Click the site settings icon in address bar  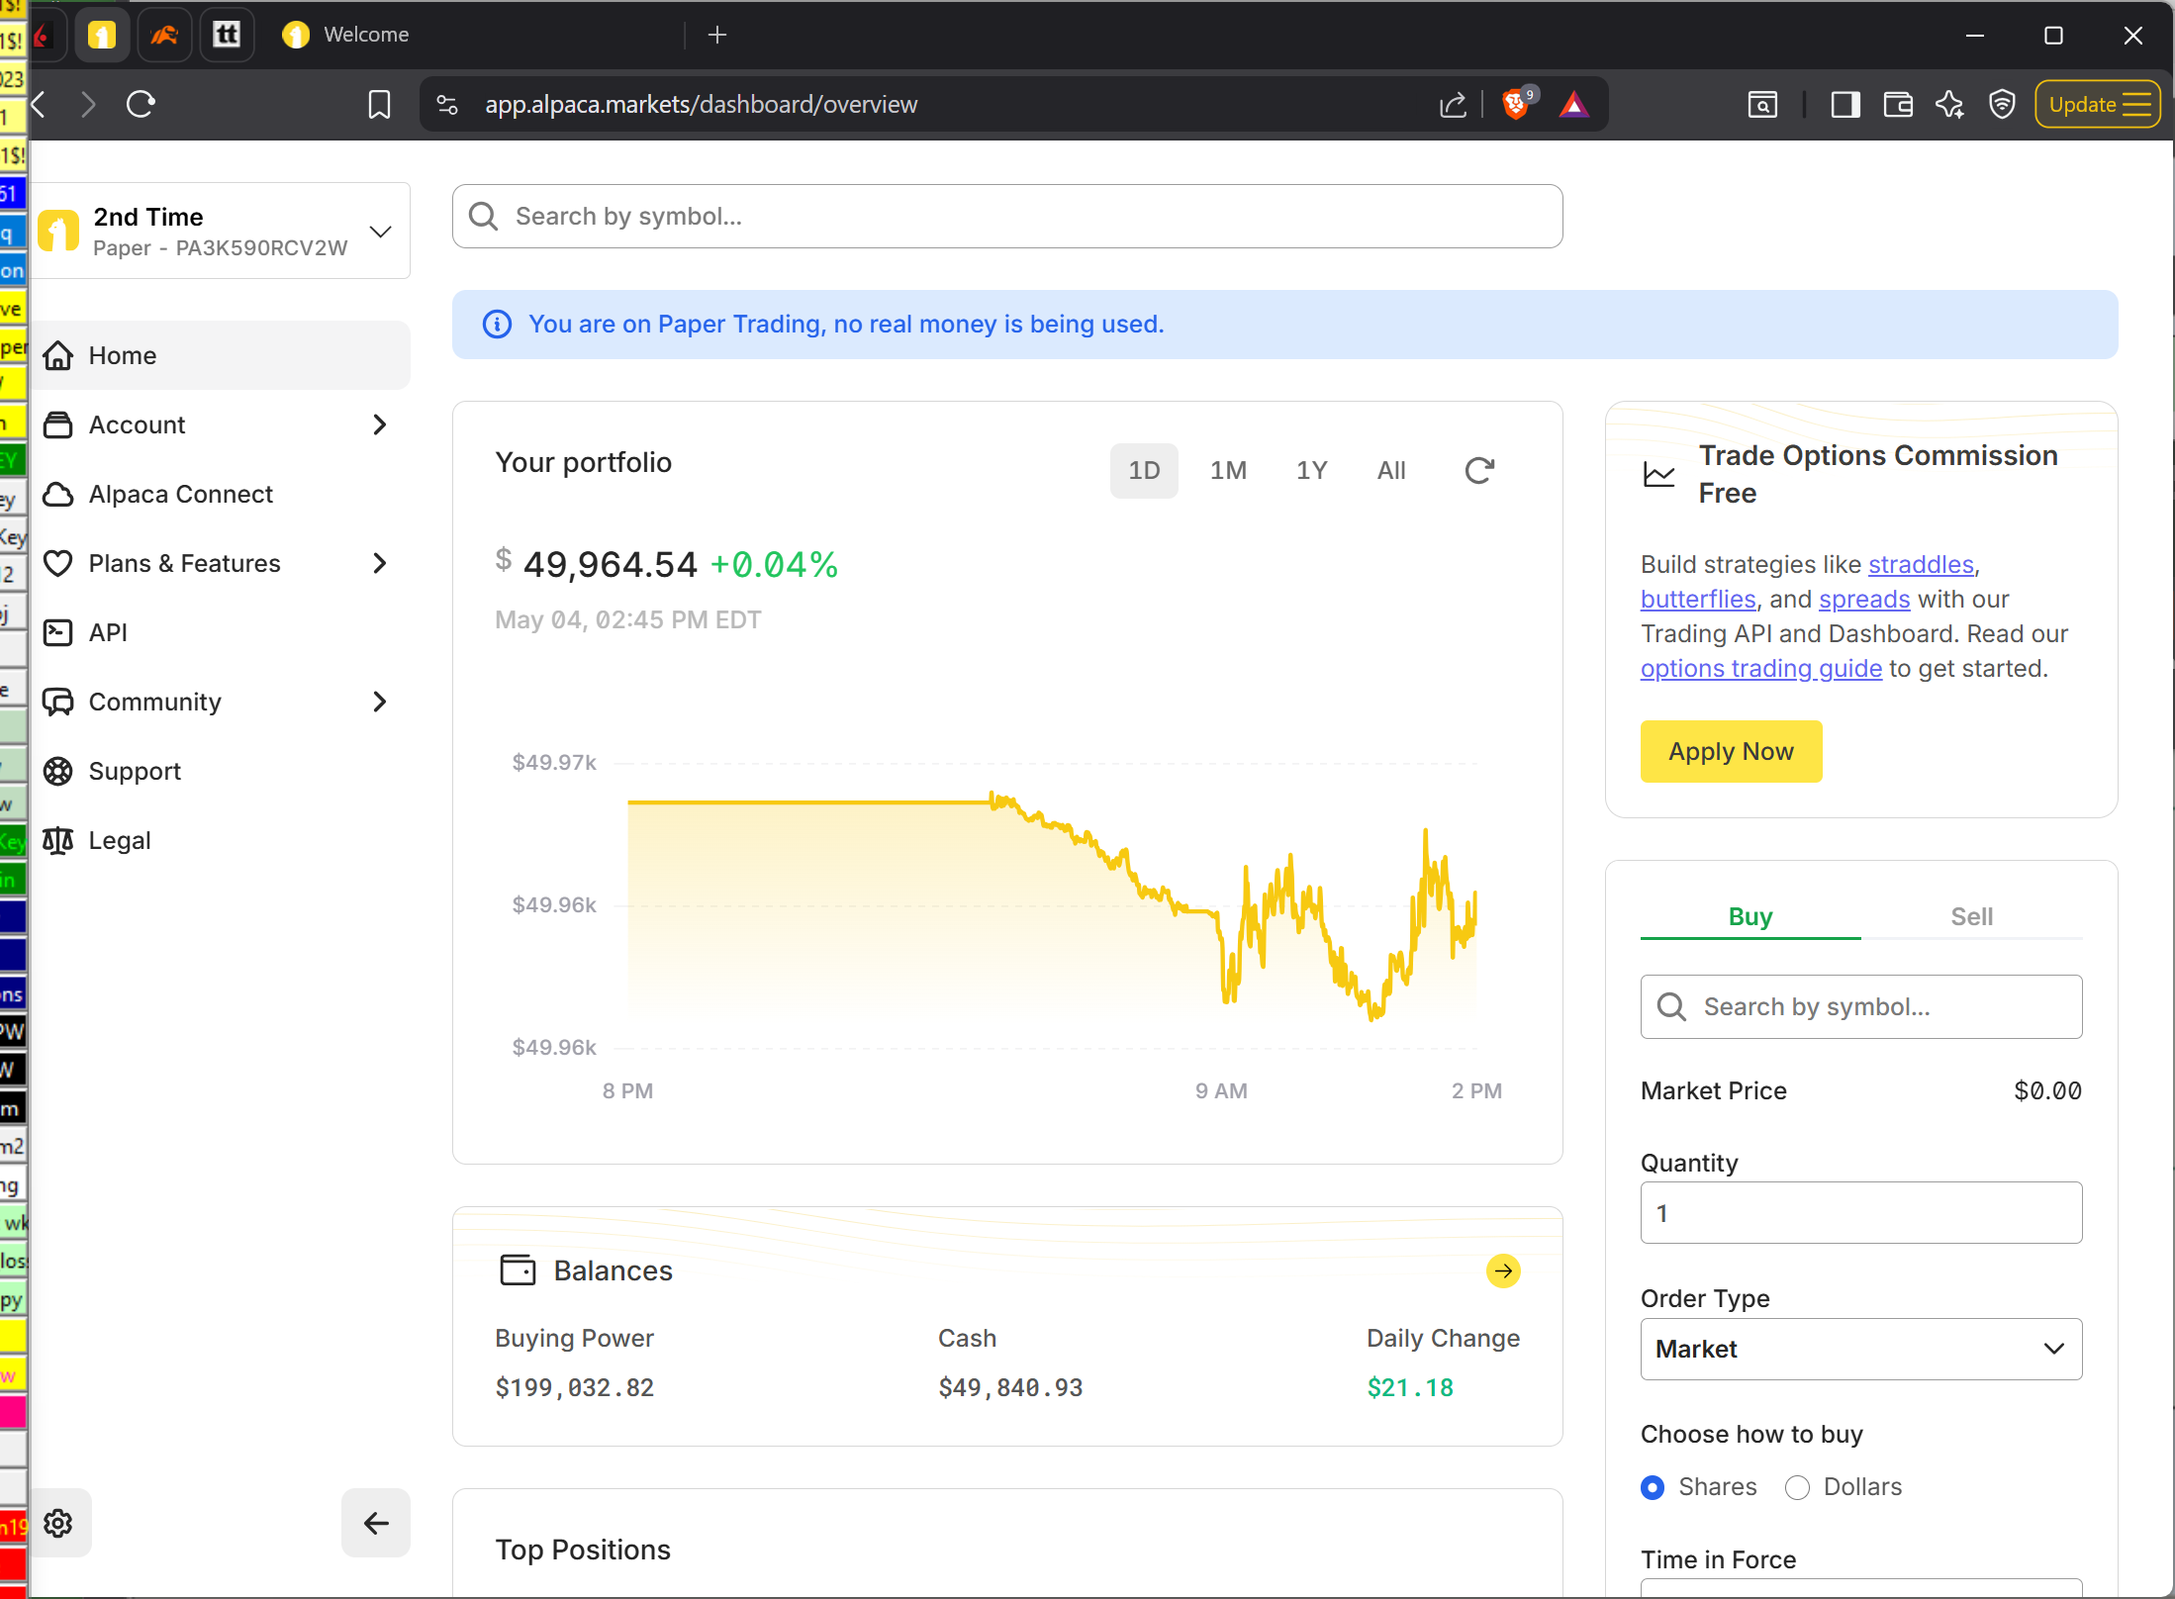447,104
